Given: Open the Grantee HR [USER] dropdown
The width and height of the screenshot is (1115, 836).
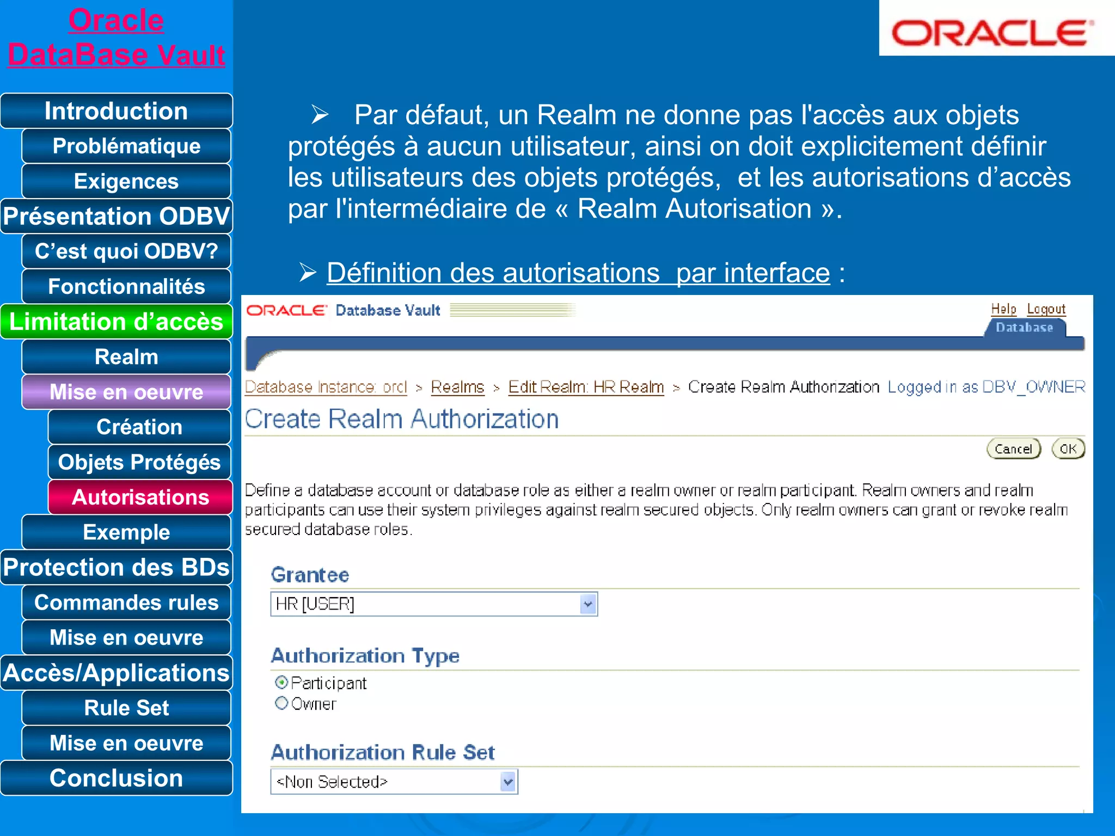Looking at the screenshot, I should 434,604.
